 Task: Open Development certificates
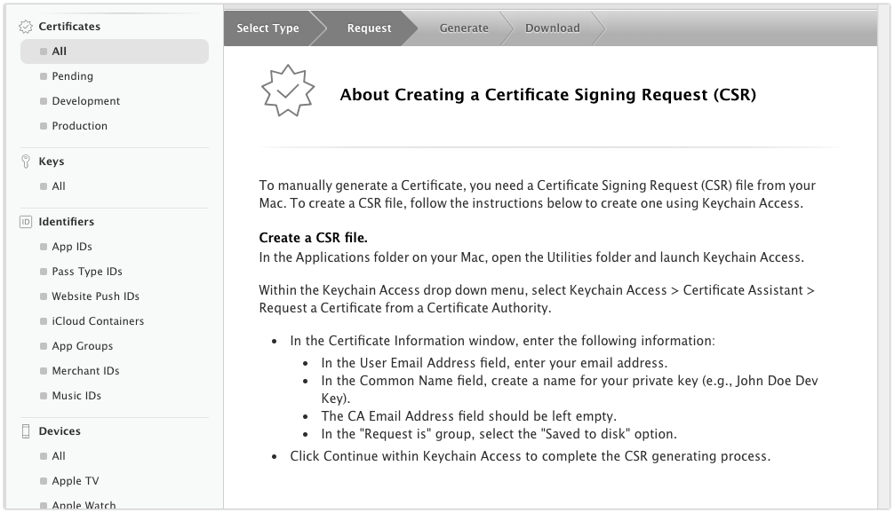[85, 101]
